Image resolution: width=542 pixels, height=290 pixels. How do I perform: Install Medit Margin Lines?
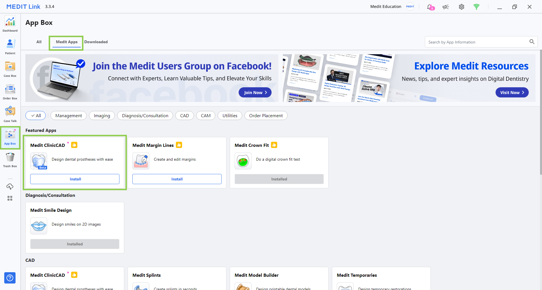(177, 179)
